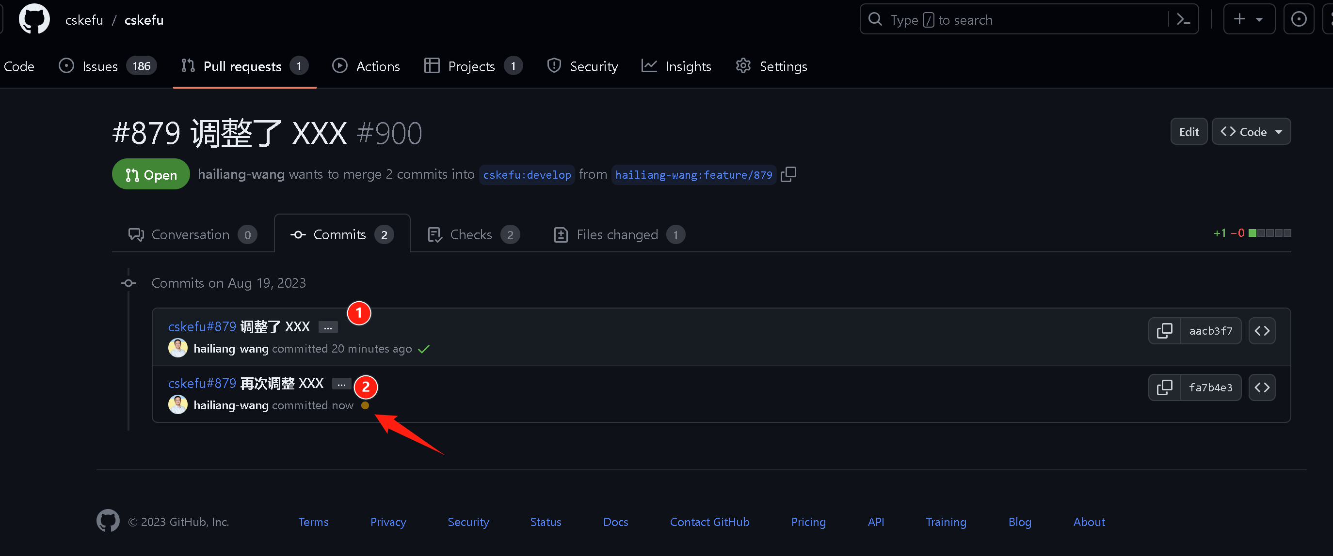View pending status dot of second commit
Image resolution: width=1333 pixels, height=556 pixels.
click(x=365, y=406)
